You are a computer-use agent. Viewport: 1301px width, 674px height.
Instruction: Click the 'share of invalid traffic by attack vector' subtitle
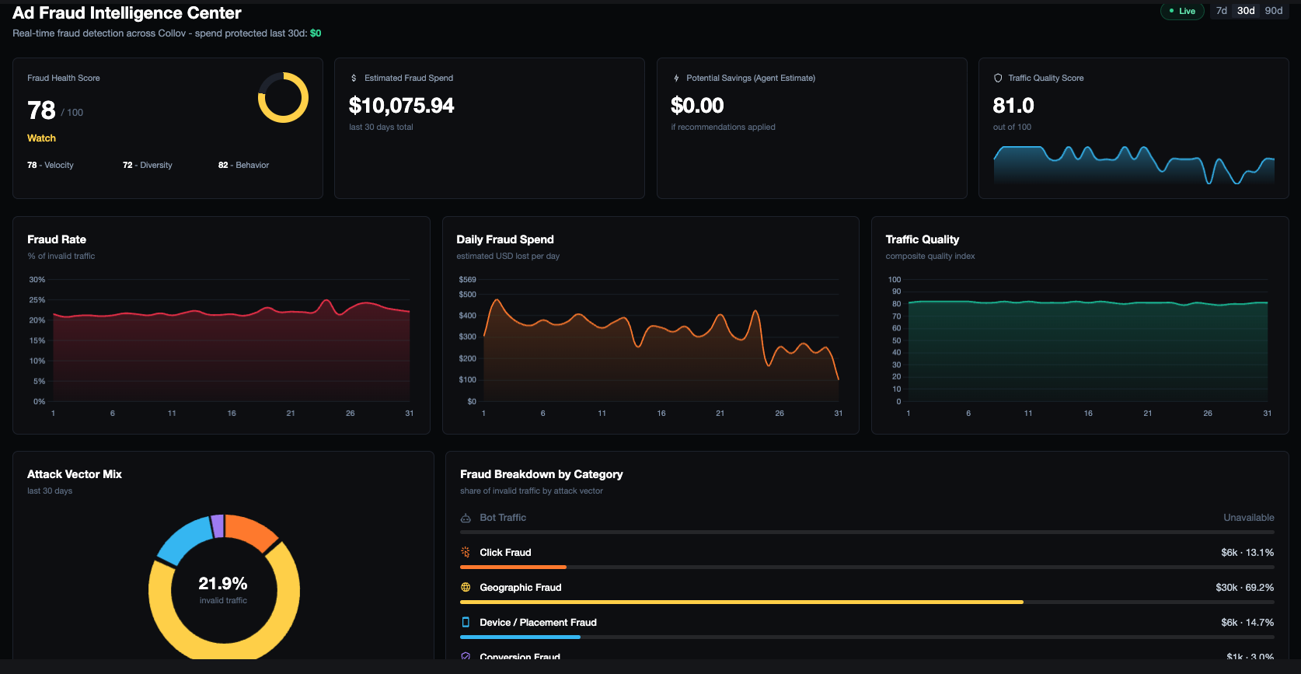tap(532, 491)
